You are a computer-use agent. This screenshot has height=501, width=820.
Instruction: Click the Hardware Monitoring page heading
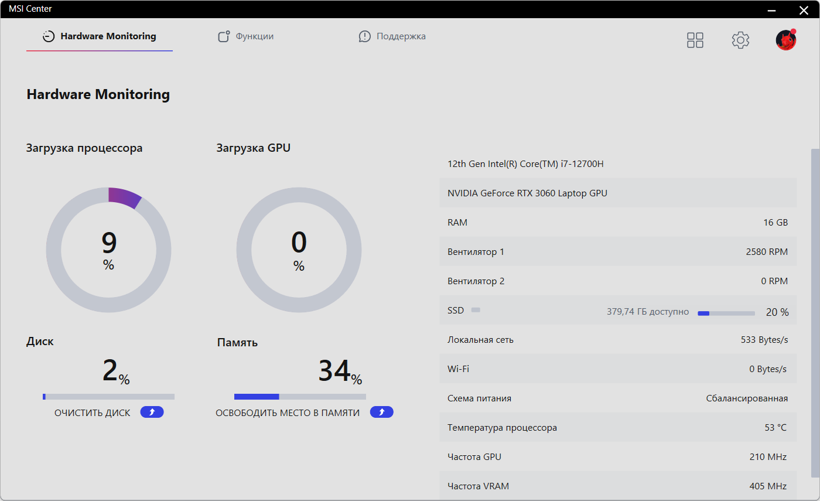(98, 94)
